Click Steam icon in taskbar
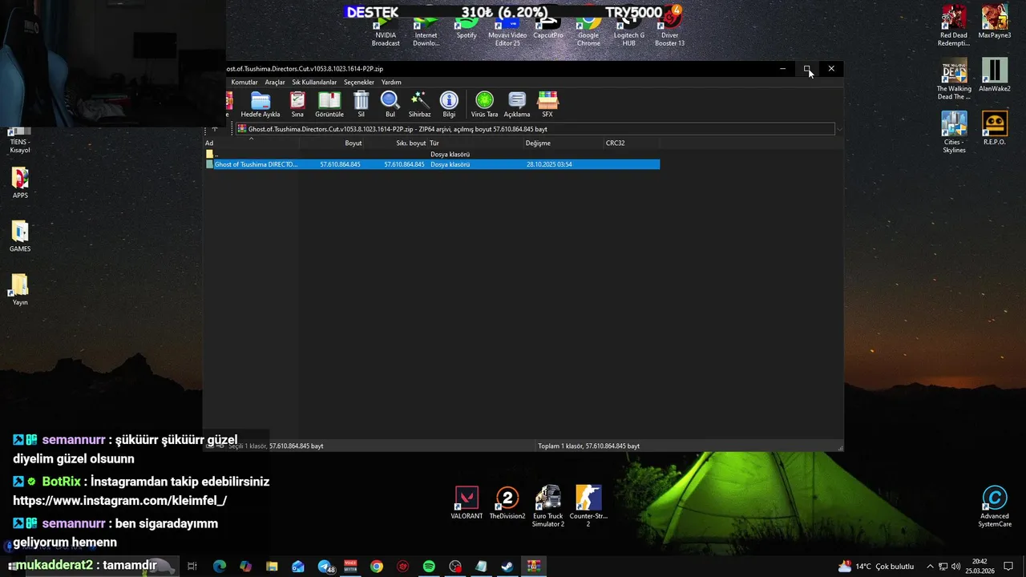Viewport: 1026px width, 577px height. click(507, 567)
